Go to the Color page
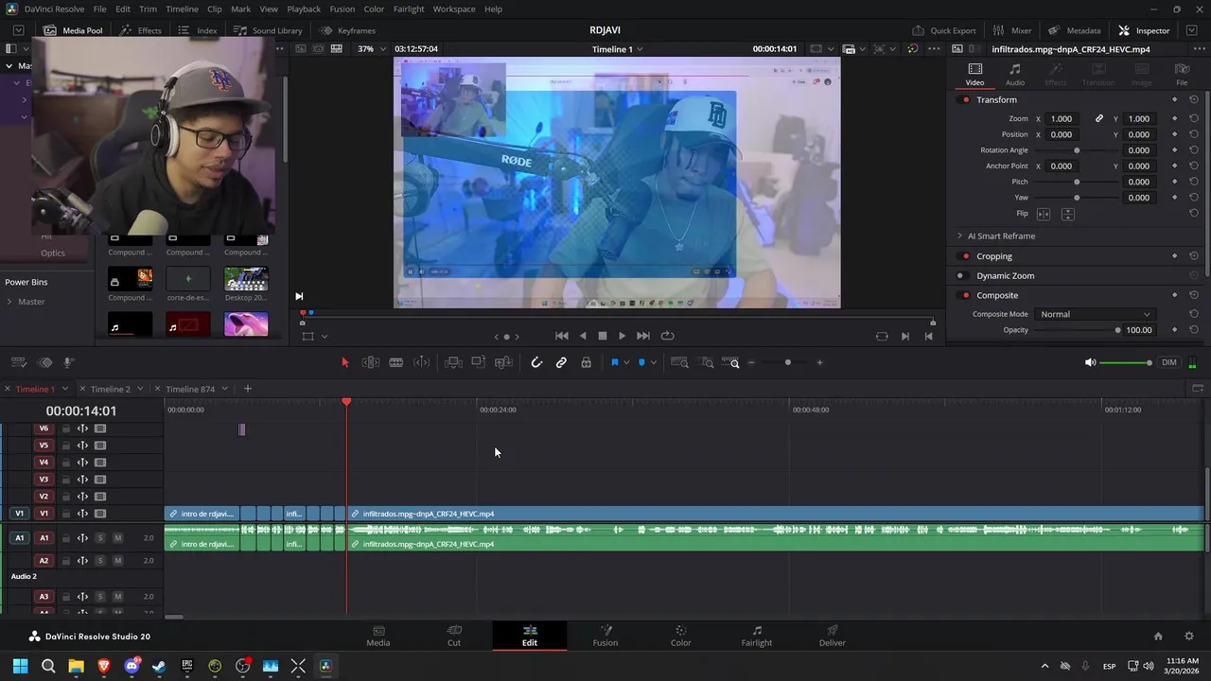 coord(681,636)
